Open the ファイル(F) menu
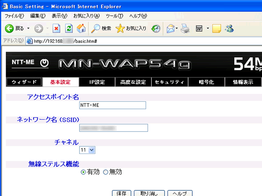 14,16
